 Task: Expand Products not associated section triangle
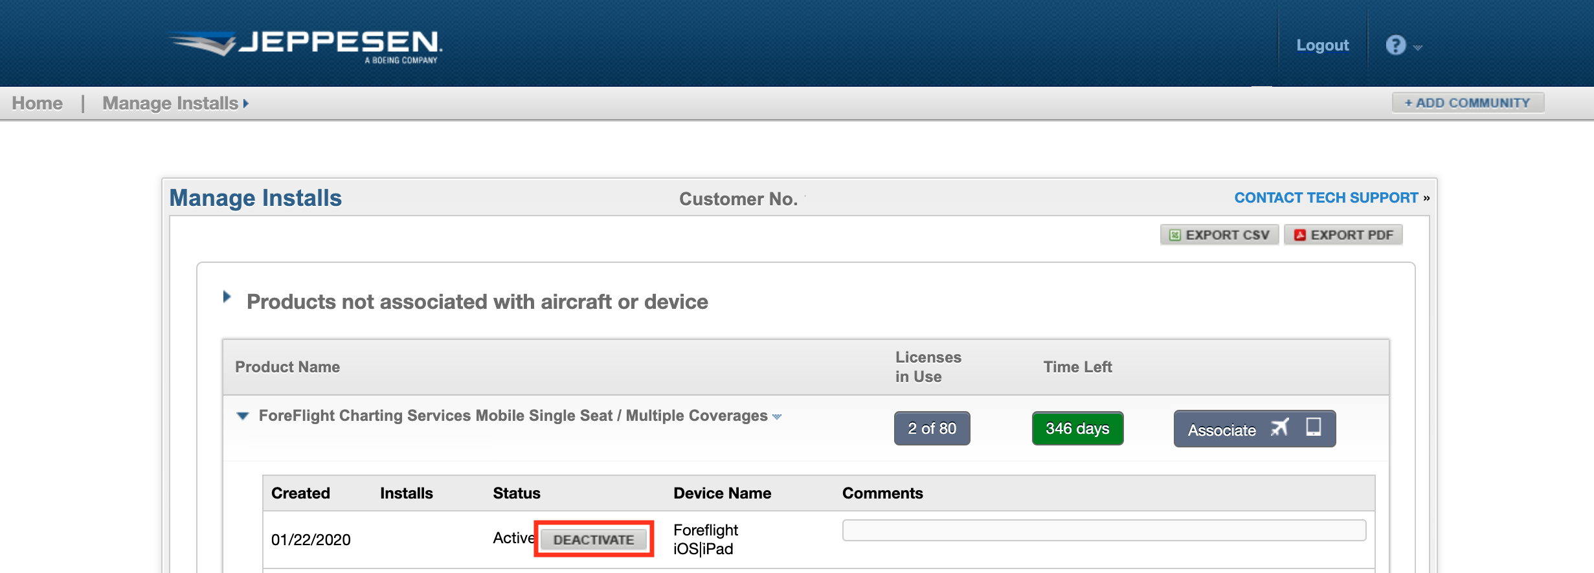pos(227,297)
